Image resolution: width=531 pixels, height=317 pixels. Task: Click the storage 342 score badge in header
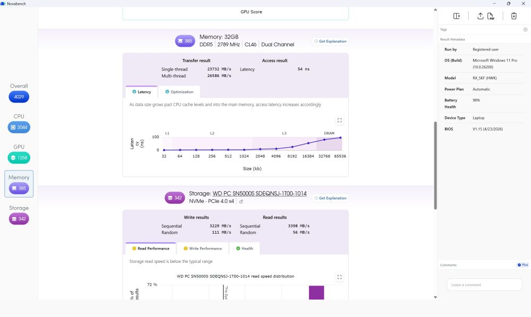175,198
